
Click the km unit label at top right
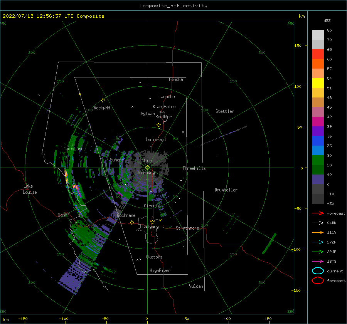[x=302, y=16]
